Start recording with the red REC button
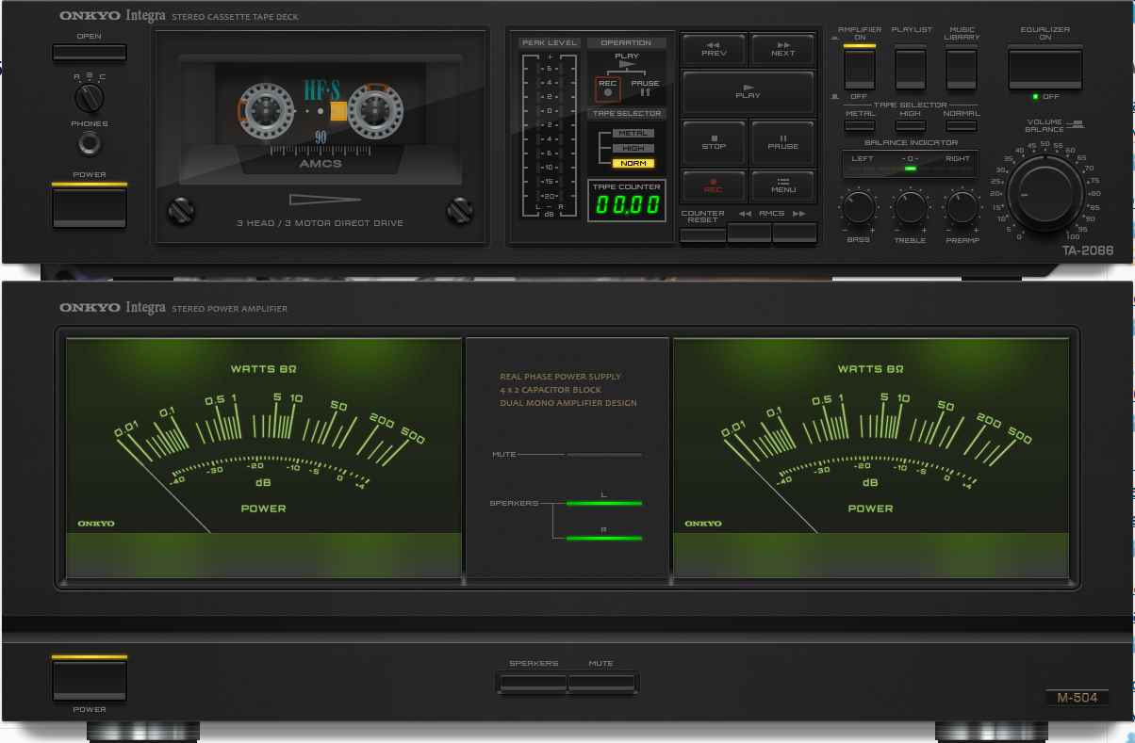The height and width of the screenshot is (743, 1135). click(x=714, y=186)
